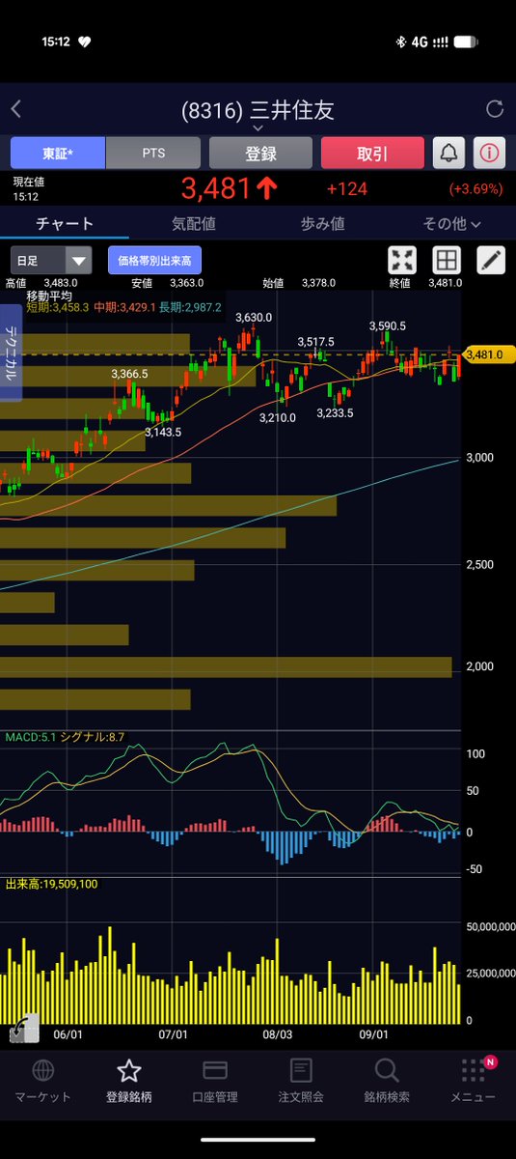Open the メニュー grid menu
516x1159 pixels.
pyautogui.click(x=473, y=1081)
